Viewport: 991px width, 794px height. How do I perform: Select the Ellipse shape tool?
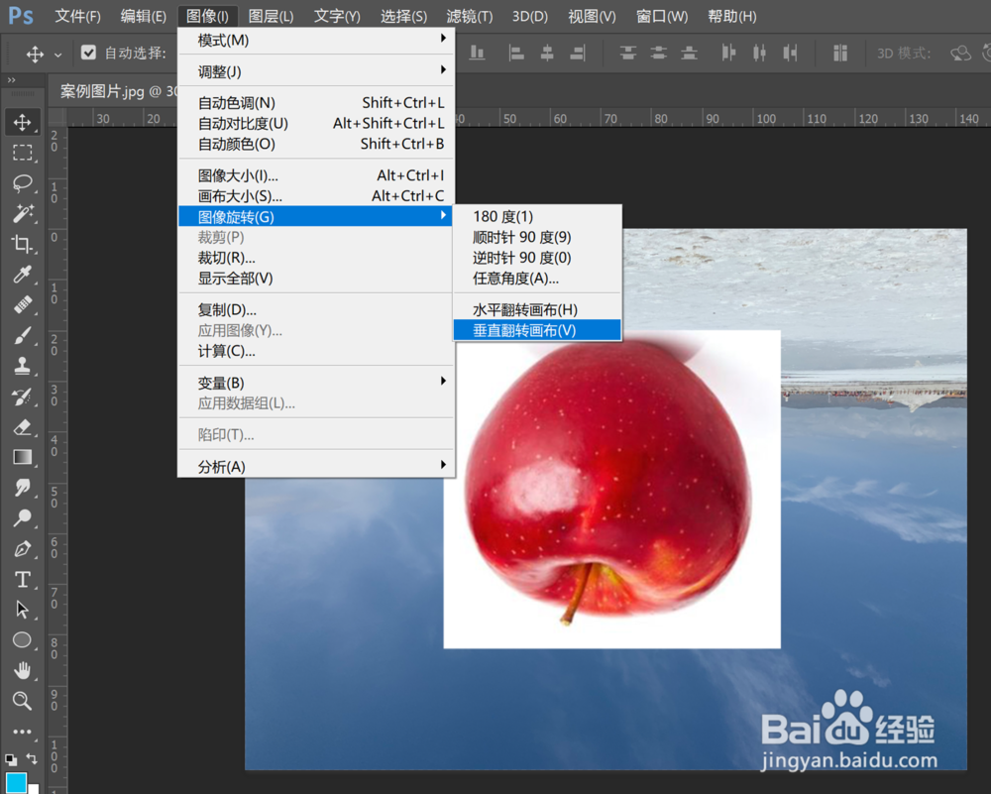click(23, 639)
